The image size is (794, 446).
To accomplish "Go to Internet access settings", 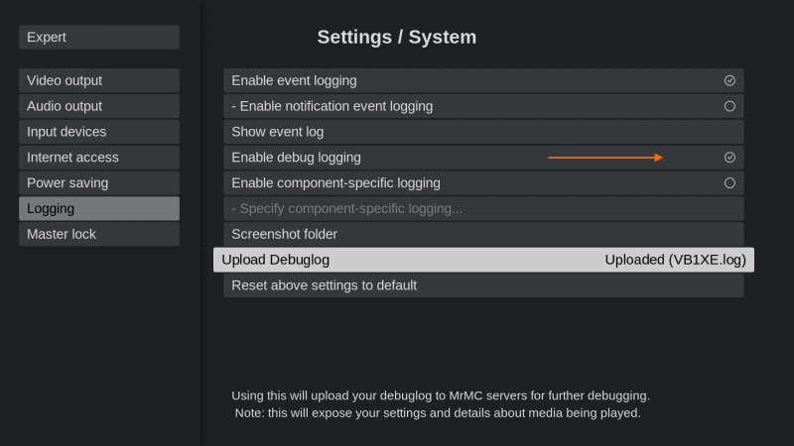I will coord(99,158).
